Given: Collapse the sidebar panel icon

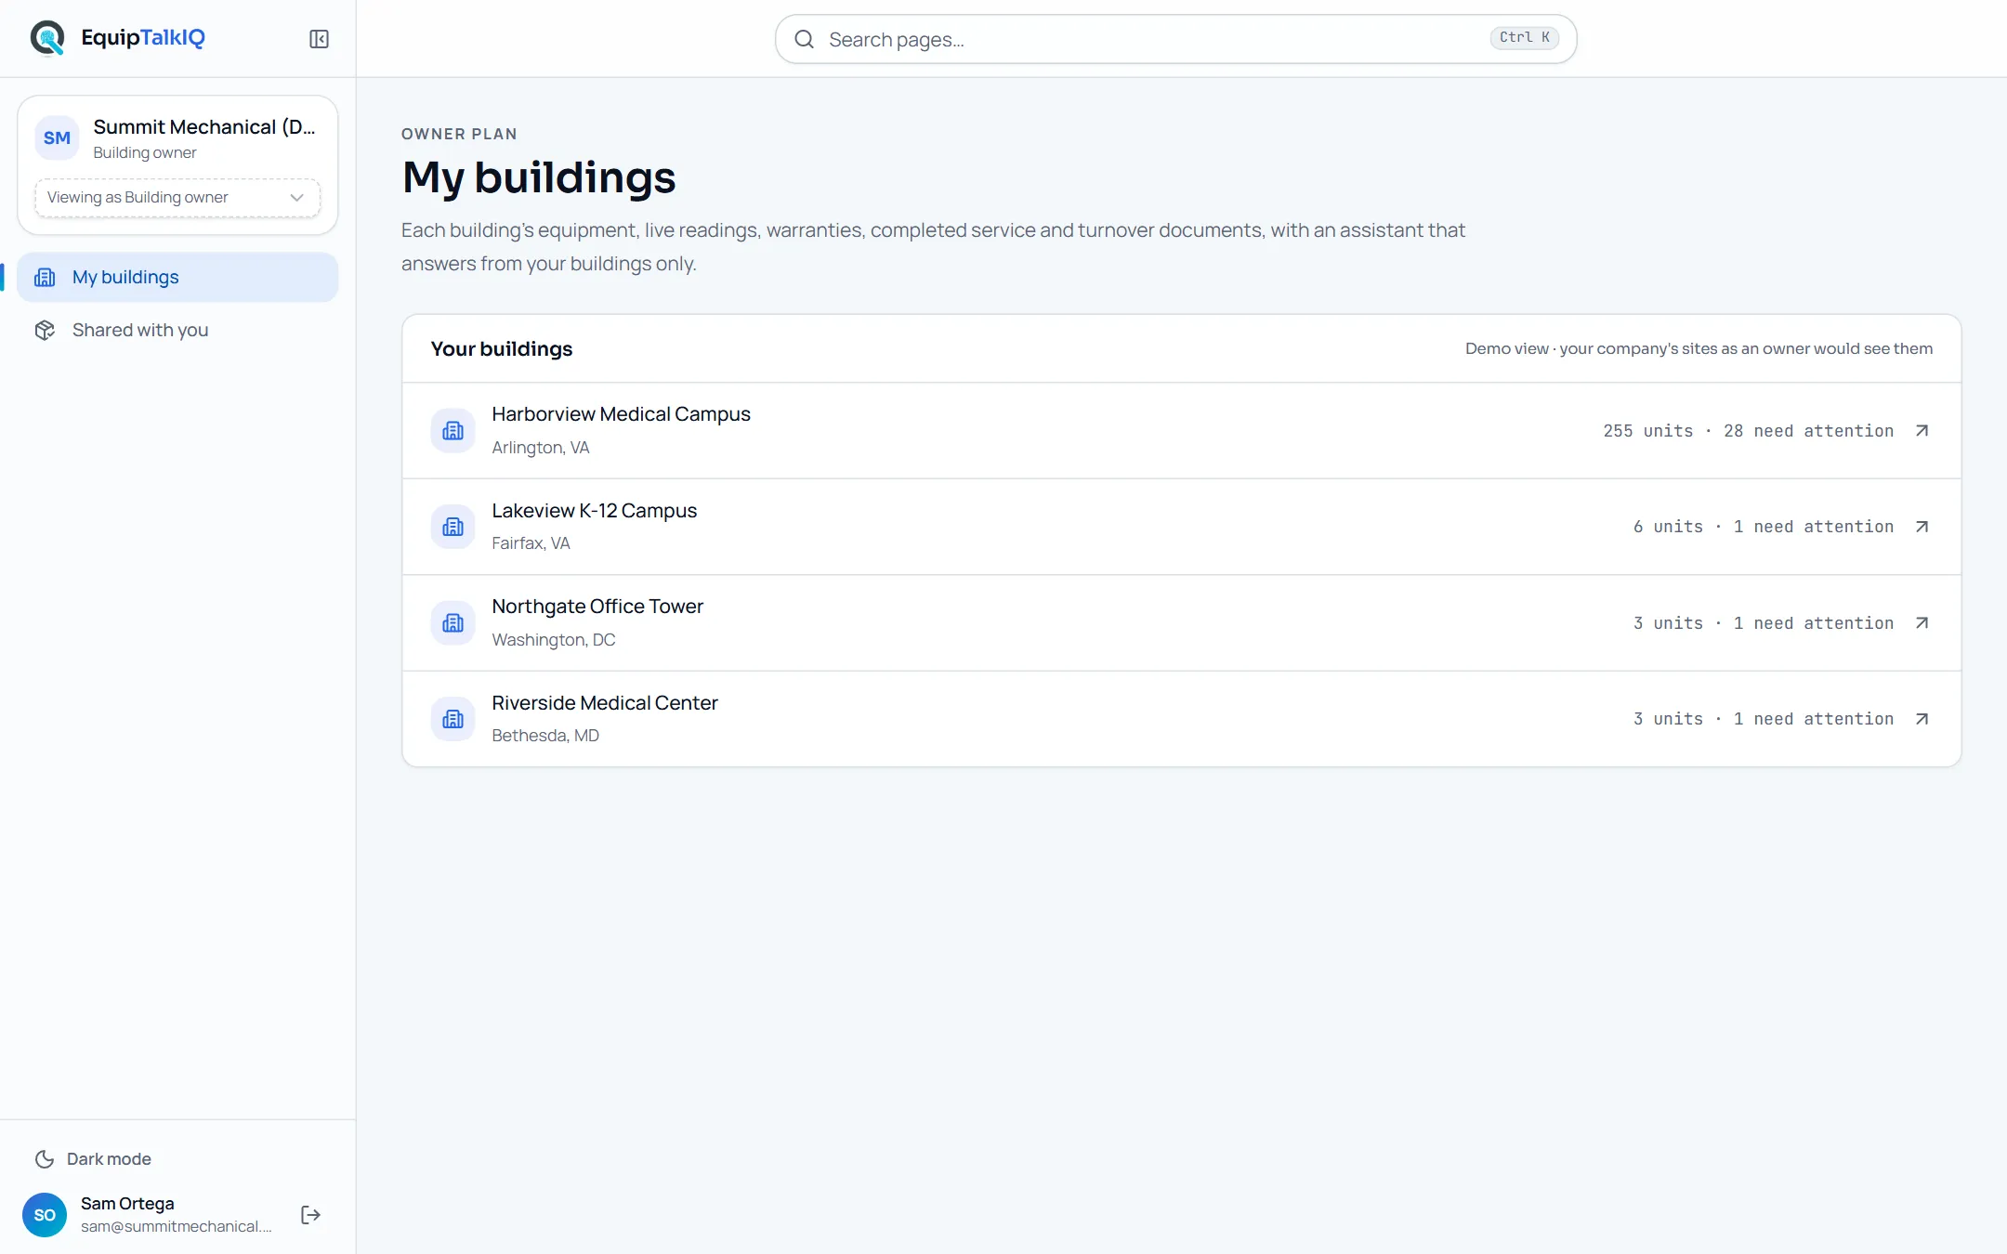Looking at the screenshot, I should pos(319,39).
